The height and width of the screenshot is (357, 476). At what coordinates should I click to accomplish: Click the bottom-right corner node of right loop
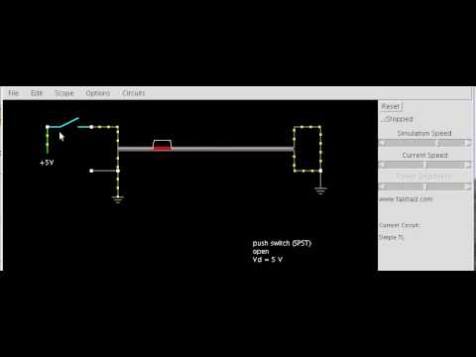[320, 171]
